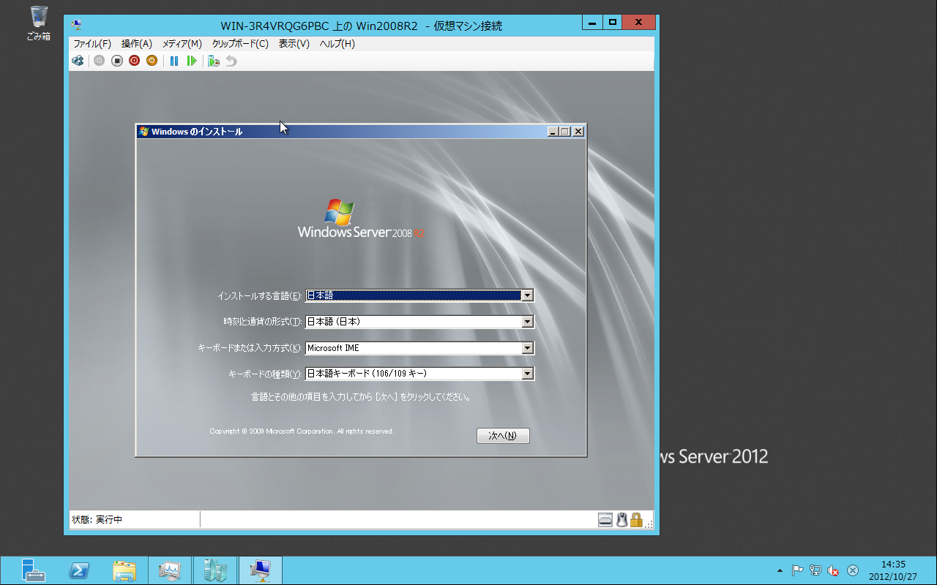Click the Turn Off stop-square icon

[117, 61]
